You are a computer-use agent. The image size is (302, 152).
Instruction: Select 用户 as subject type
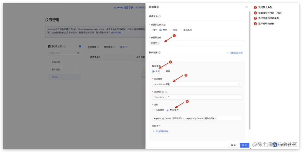click(150, 30)
